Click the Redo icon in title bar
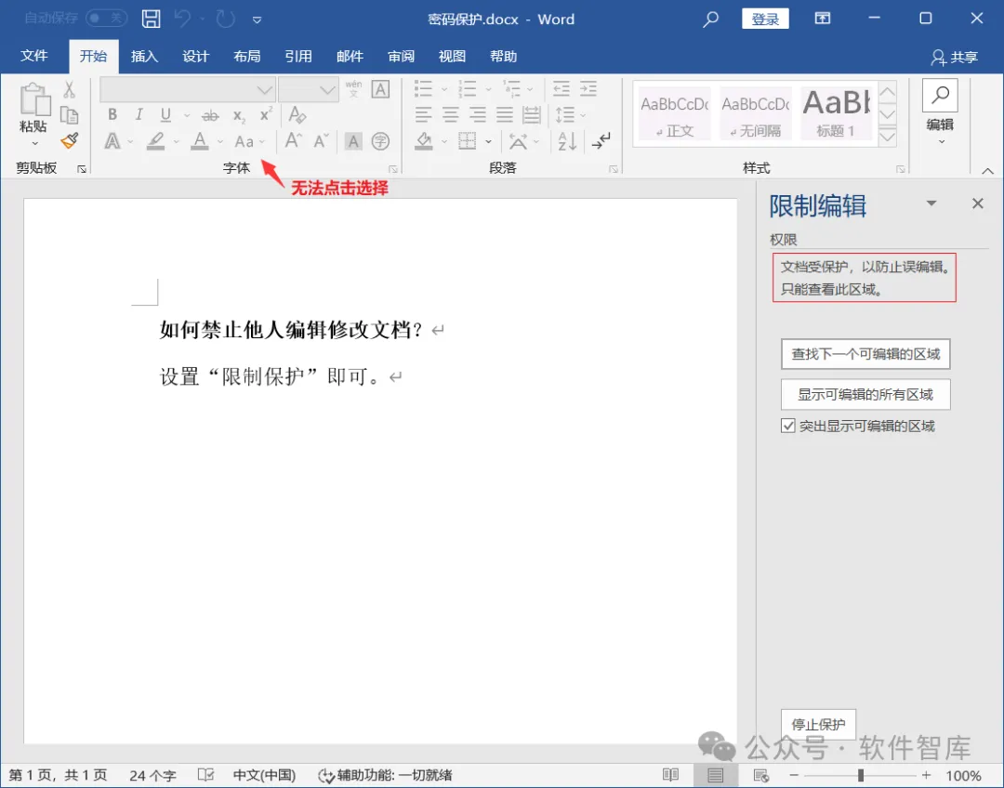Viewport: 1004px width, 788px height. coord(225,19)
